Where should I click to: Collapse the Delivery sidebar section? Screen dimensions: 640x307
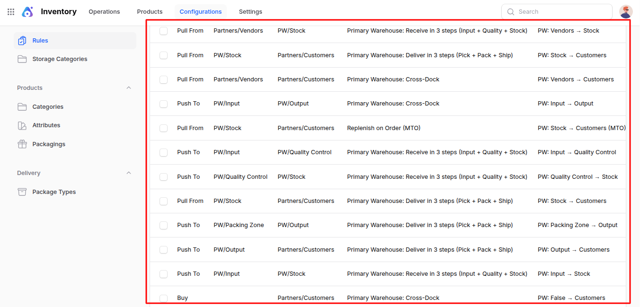pos(129,173)
